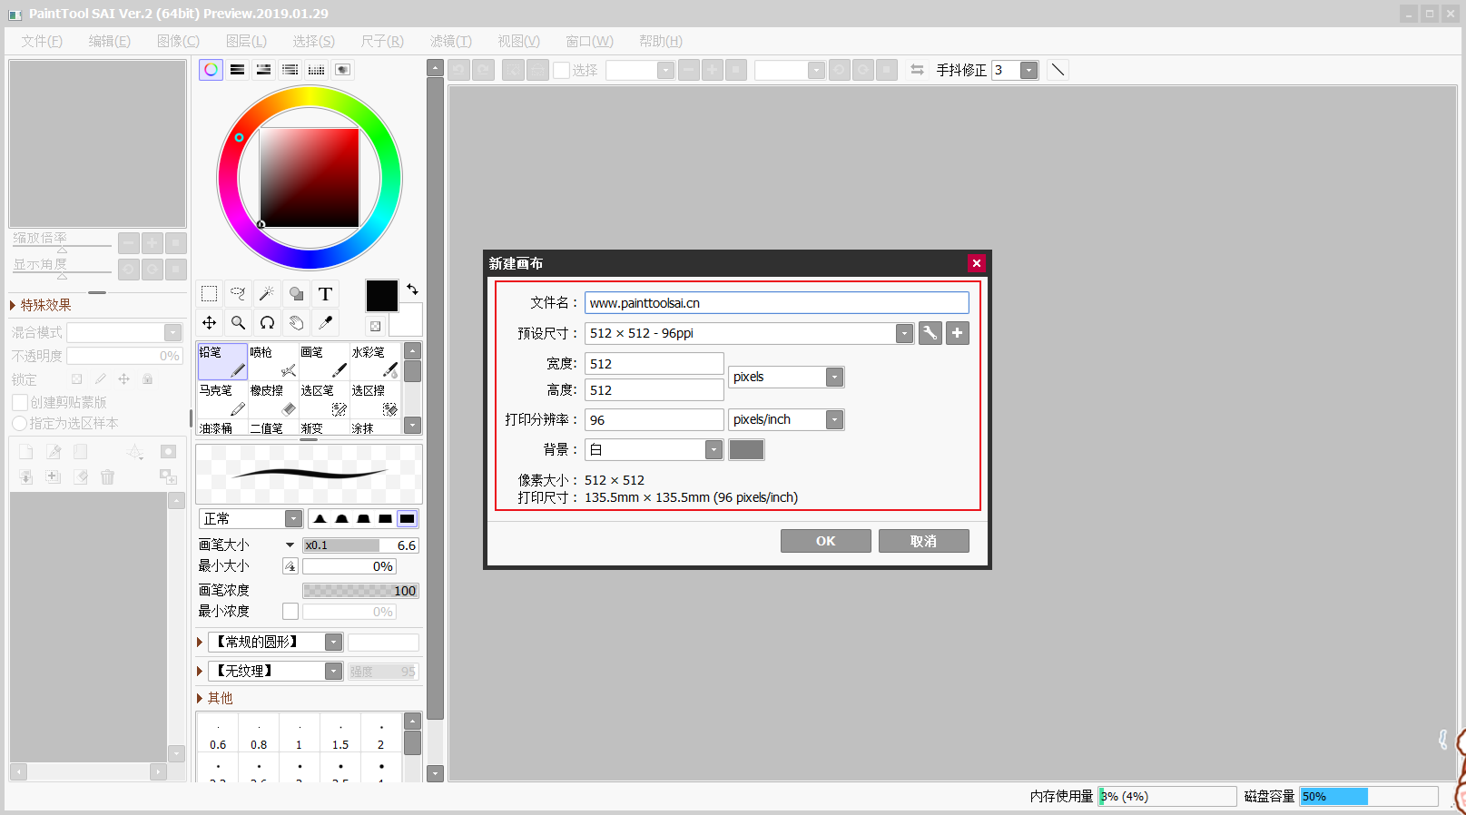The height and width of the screenshot is (815, 1466).
Task: Select the Move tool
Action: (x=209, y=322)
